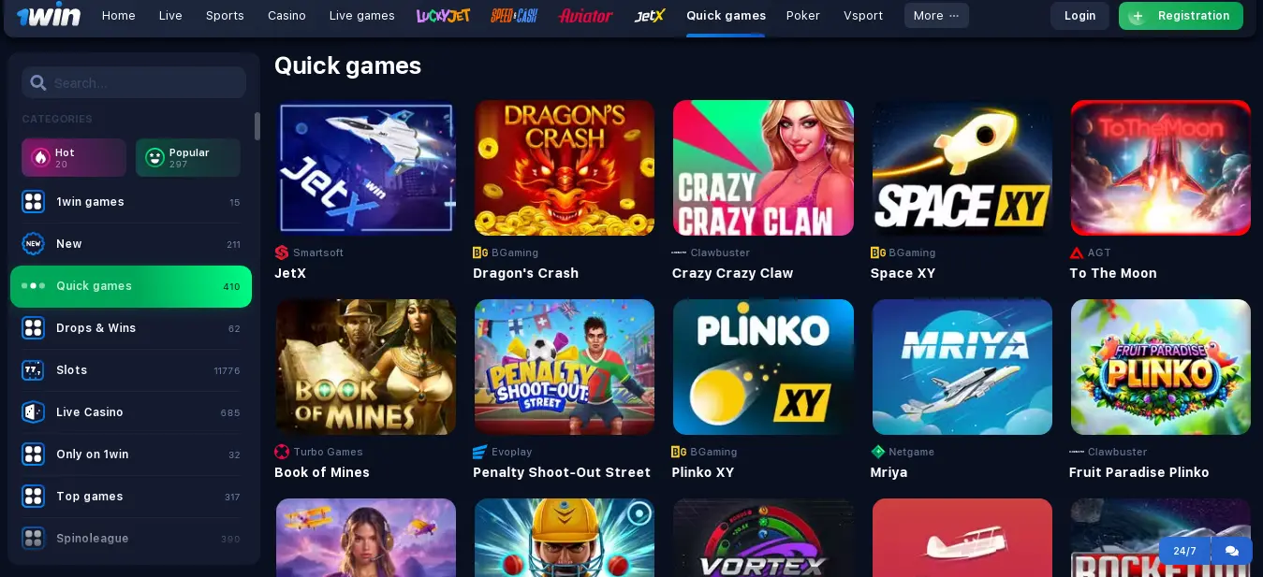Open the Dragon's Crash game thumbnail
Screen dimensions: 1263x577
point(565,168)
